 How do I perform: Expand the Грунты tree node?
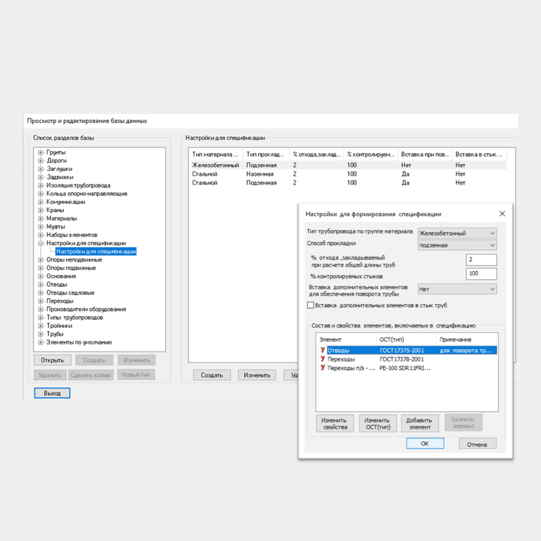click(x=41, y=153)
